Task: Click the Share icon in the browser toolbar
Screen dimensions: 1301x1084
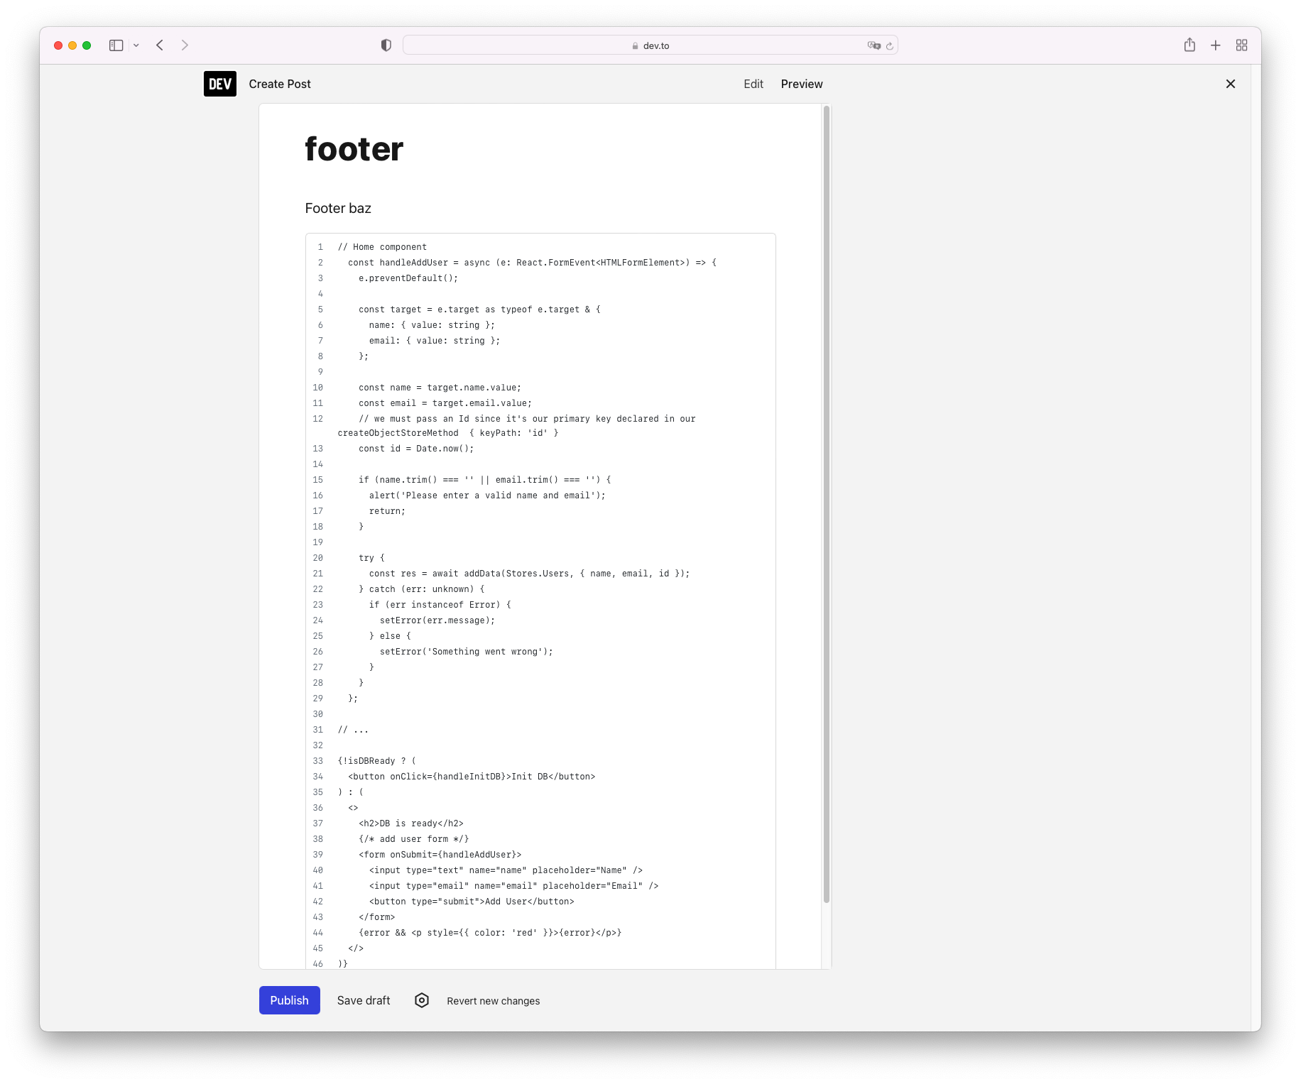Action: [1190, 45]
